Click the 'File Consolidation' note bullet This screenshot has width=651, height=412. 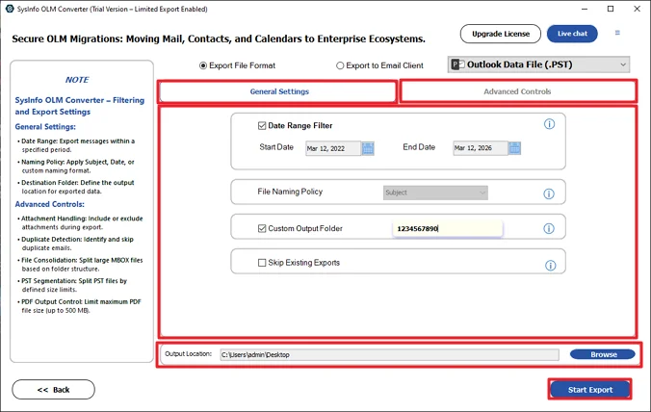point(81,265)
